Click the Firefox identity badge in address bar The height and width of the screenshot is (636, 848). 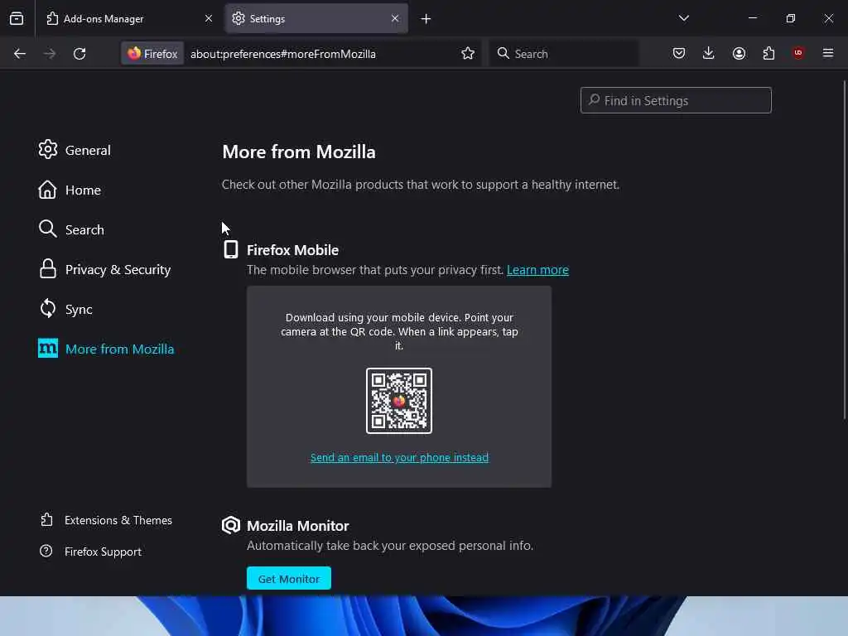(x=152, y=54)
